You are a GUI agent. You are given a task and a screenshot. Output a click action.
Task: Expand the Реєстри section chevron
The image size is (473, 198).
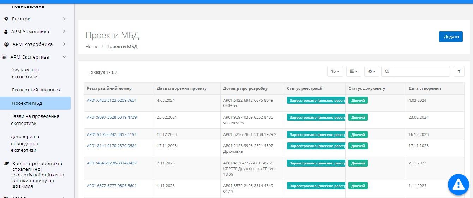(64, 19)
